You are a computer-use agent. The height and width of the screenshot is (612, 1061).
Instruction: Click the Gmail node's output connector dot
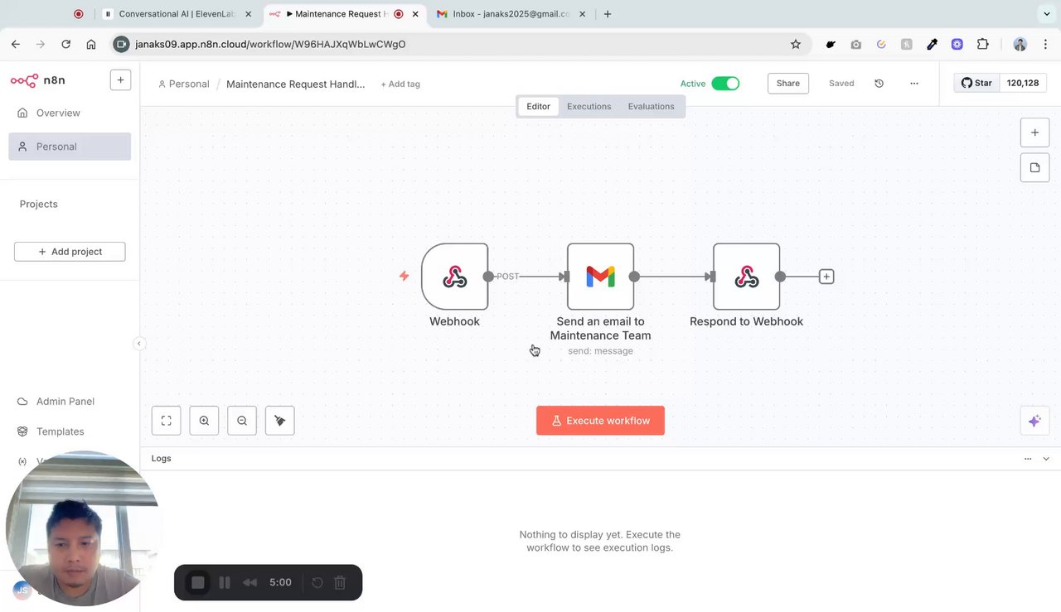click(x=634, y=277)
